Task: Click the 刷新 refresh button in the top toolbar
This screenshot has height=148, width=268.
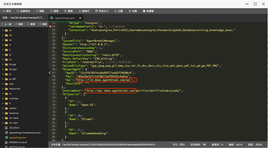Action: tap(40, 11)
